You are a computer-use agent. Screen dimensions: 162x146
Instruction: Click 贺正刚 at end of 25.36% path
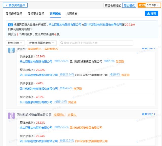(120, 61)
